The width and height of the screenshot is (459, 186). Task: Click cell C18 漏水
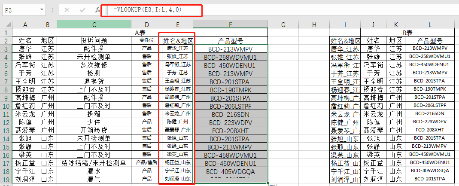click(x=94, y=171)
